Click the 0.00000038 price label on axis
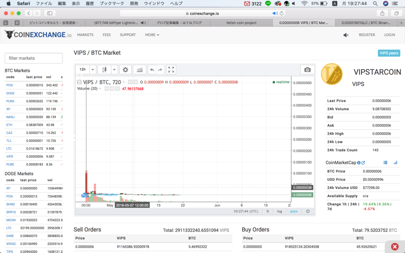 coord(302,188)
